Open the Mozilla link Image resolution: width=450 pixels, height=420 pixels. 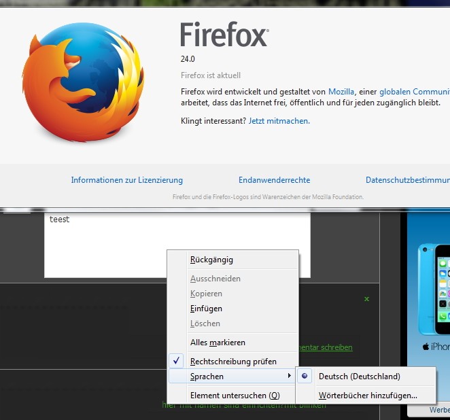(341, 92)
